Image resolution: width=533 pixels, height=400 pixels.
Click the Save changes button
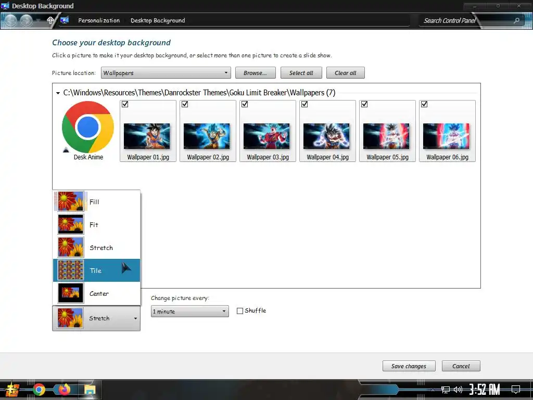point(409,366)
